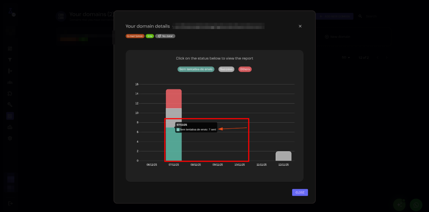Click the 'No data!' clock badge
429x212 pixels.
(x=165, y=36)
